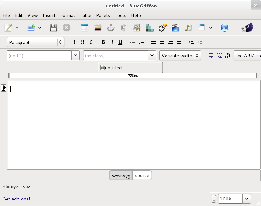
Task: Toggle Underline formatting
Action: (x=120, y=42)
